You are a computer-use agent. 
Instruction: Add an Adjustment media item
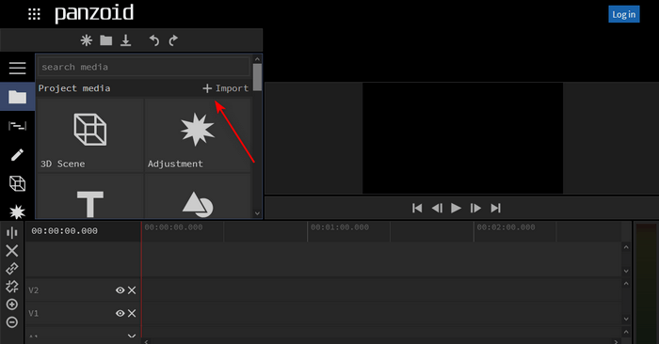pyautogui.click(x=198, y=134)
